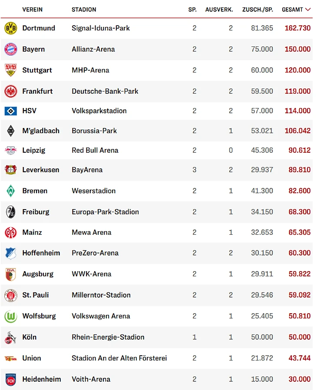Click the Leipzig Red Bull logo
Screen dimensions: 317x390
click(x=11, y=150)
